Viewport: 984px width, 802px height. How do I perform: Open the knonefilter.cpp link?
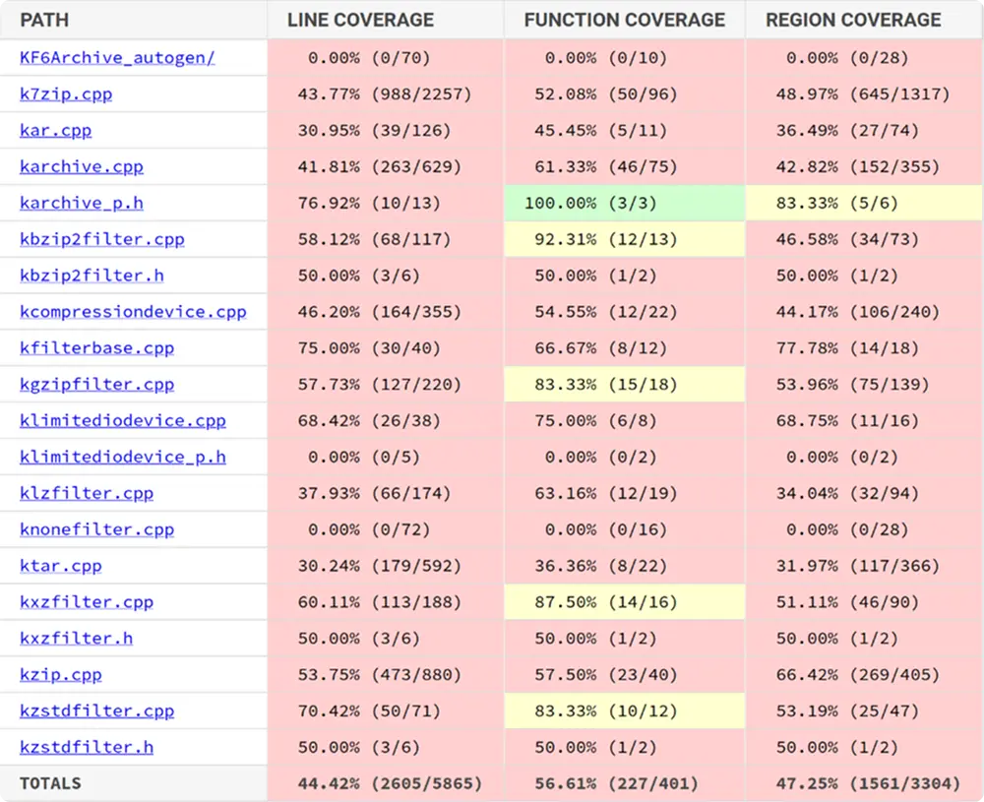[96, 529]
